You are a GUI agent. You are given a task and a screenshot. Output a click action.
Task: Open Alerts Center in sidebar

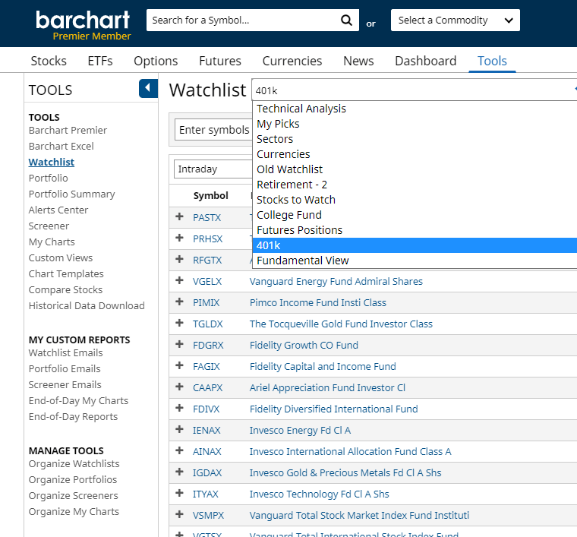click(x=58, y=210)
